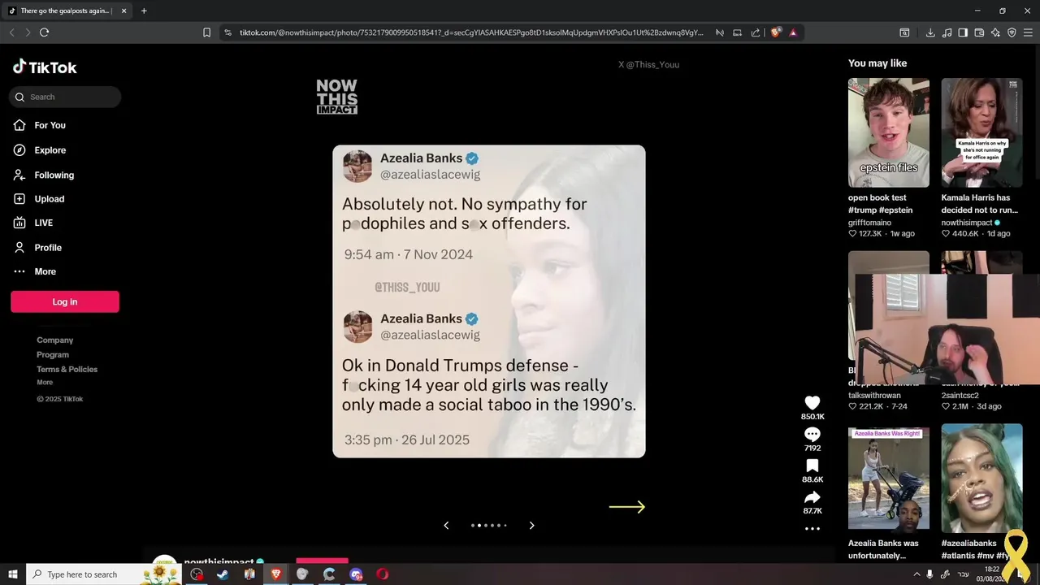Open the LIVE section
This screenshot has width=1040, height=585.
33,223
